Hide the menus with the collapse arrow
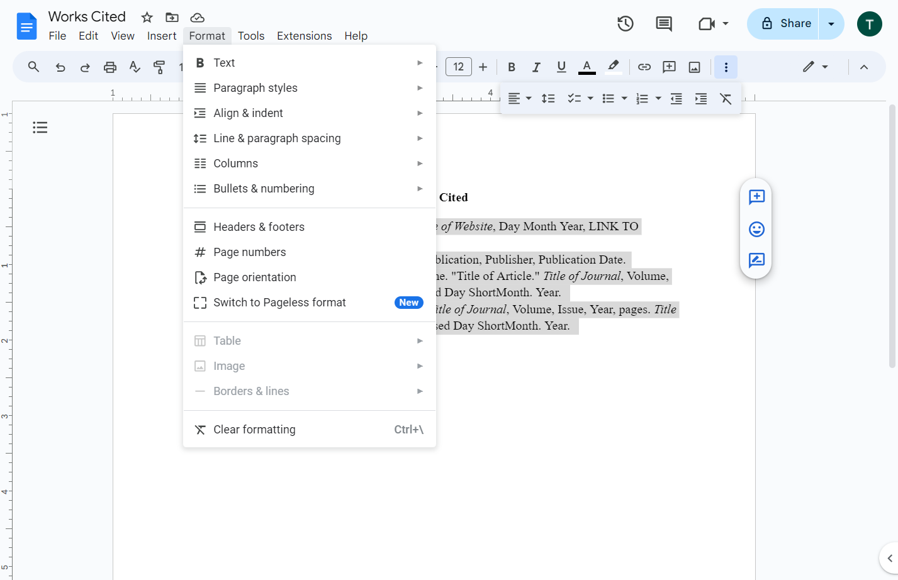898x580 pixels. (864, 67)
